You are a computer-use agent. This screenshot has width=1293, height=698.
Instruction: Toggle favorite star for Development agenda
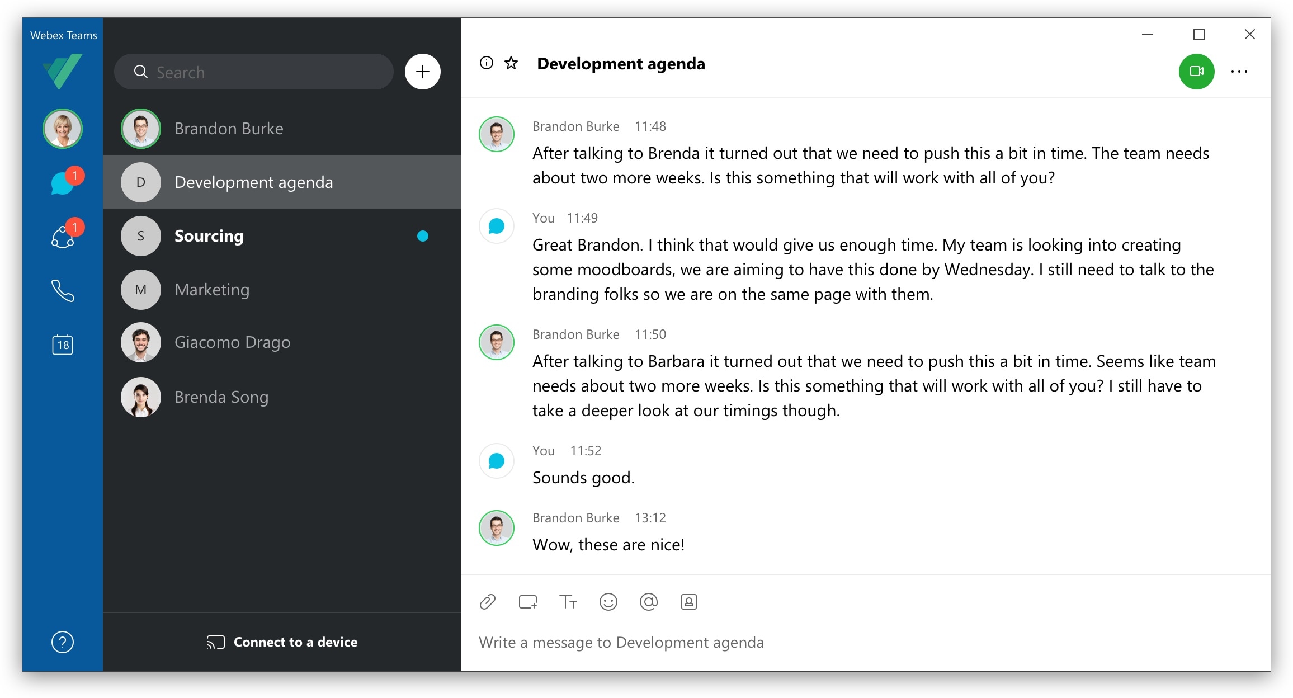pos(511,63)
